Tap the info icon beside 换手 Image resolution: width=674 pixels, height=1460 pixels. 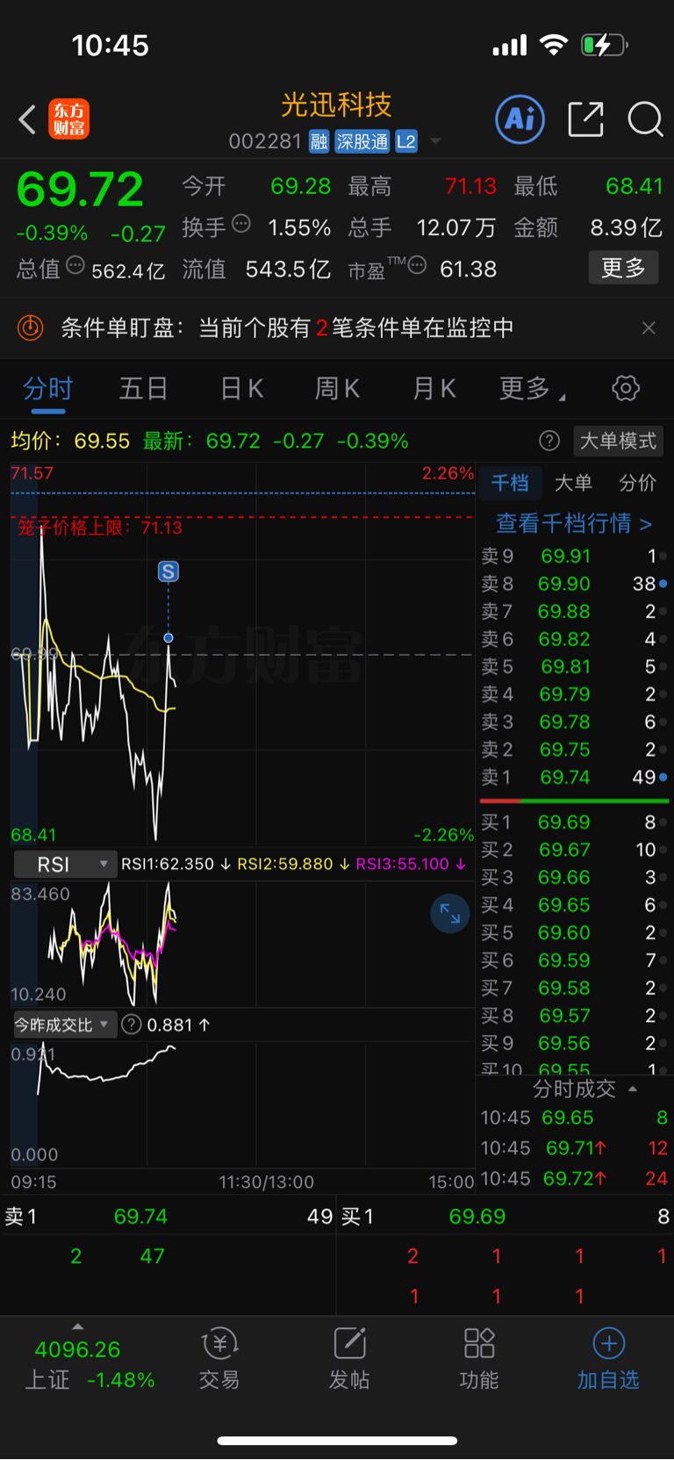point(241,224)
